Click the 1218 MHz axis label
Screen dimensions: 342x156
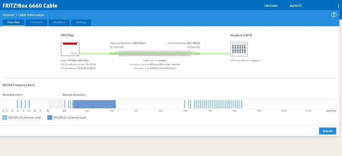(331, 111)
